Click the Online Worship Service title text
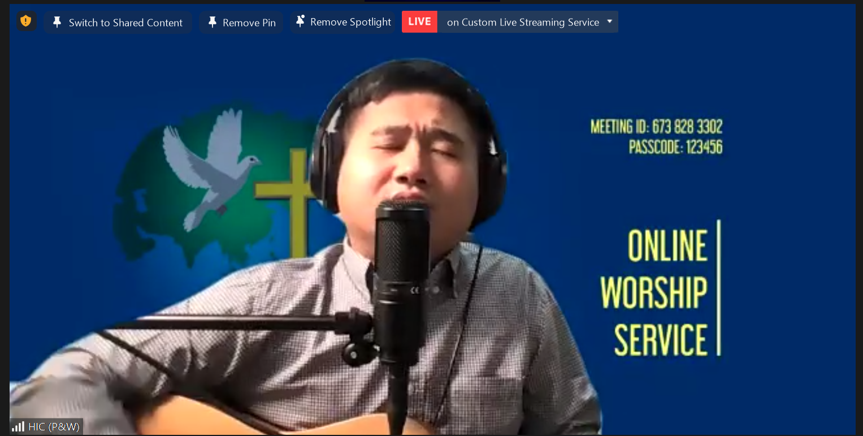 click(x=661, y=293)
